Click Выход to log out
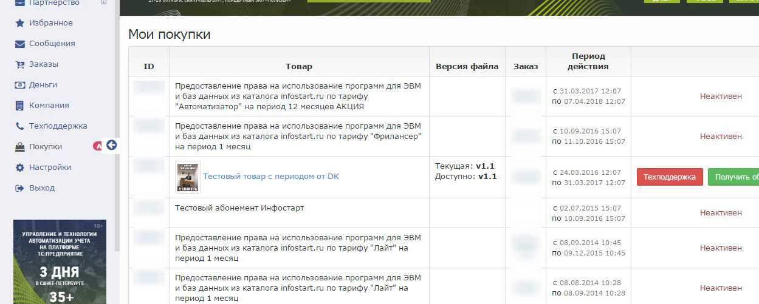Screen dimensions: 759x304 tap(42, 188)
